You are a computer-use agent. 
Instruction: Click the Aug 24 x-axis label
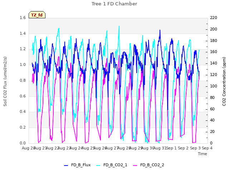click(x=76, y=148)
